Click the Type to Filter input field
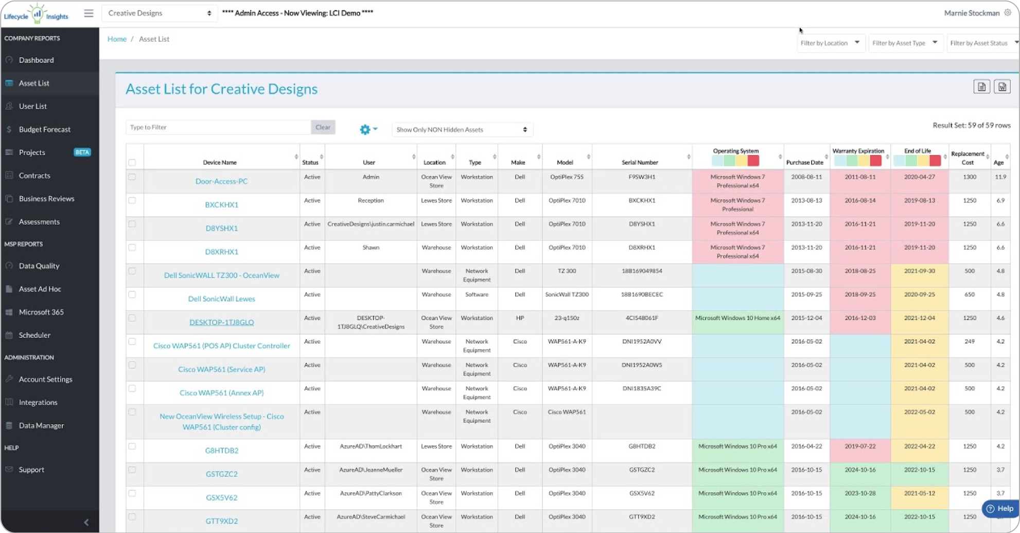The image size is (1020, 533). click(x=218, y=127)
